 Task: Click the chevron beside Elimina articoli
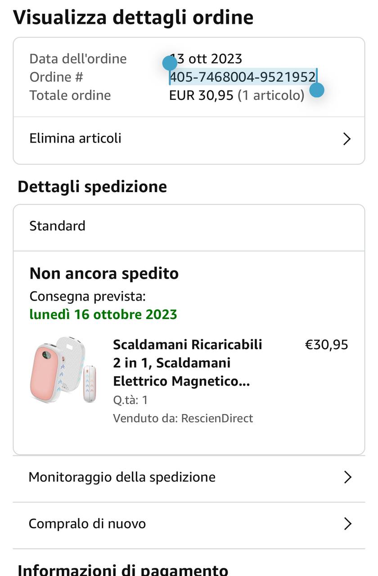tap(346, 139)
